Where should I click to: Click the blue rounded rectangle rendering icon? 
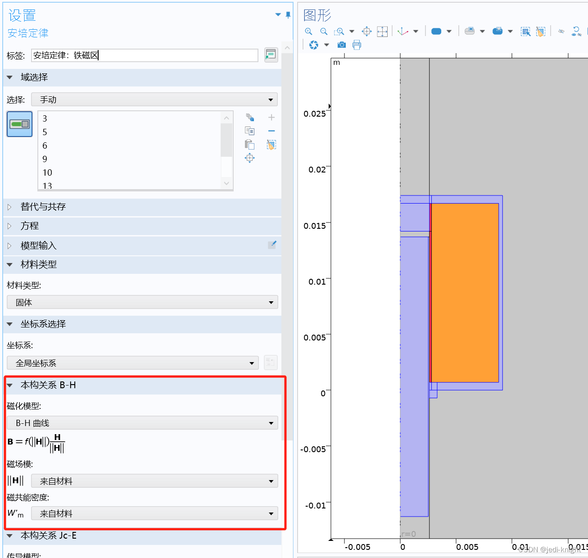coord(436,31)
